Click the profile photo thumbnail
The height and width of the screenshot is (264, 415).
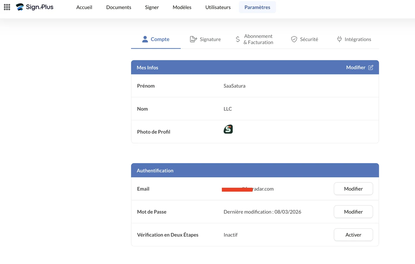click(x=228, y=129)
